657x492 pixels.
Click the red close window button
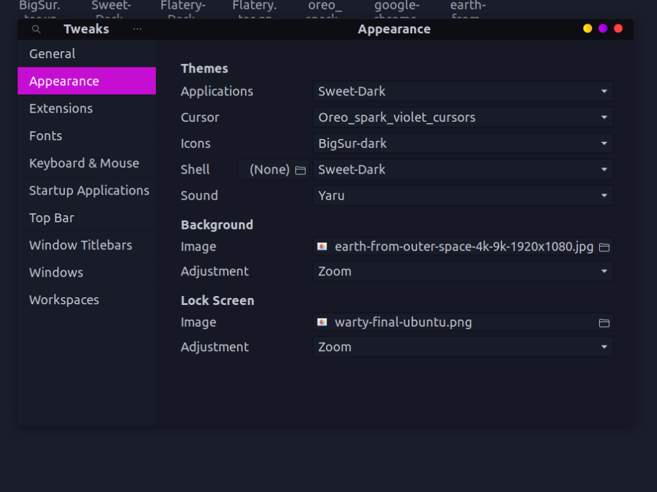(x=618, y=28)
